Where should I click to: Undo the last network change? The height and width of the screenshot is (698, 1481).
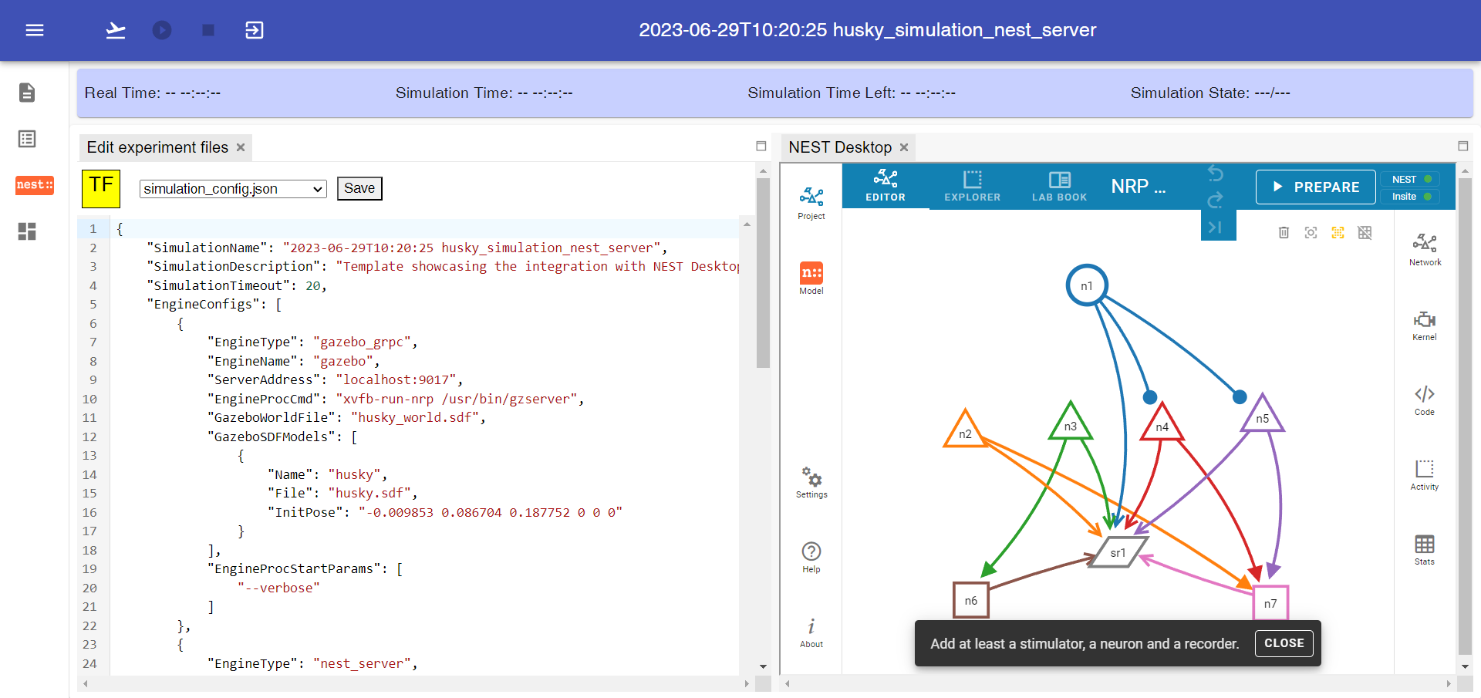(1216, 173)
